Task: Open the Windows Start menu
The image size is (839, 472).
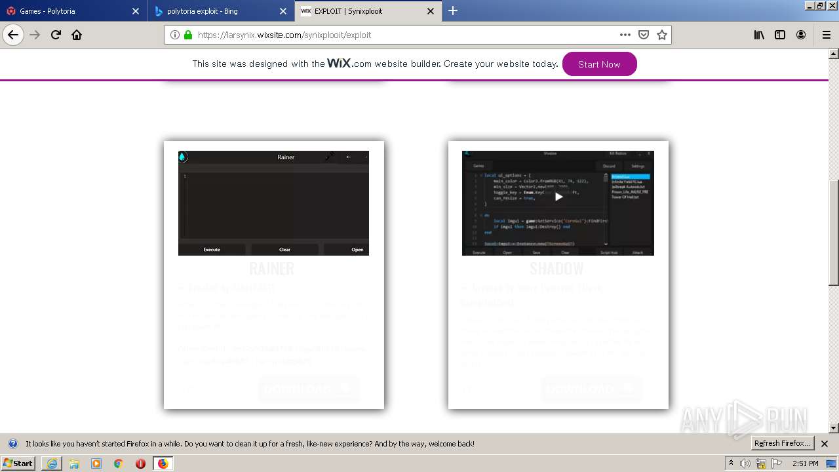Action: click(18, 463)
